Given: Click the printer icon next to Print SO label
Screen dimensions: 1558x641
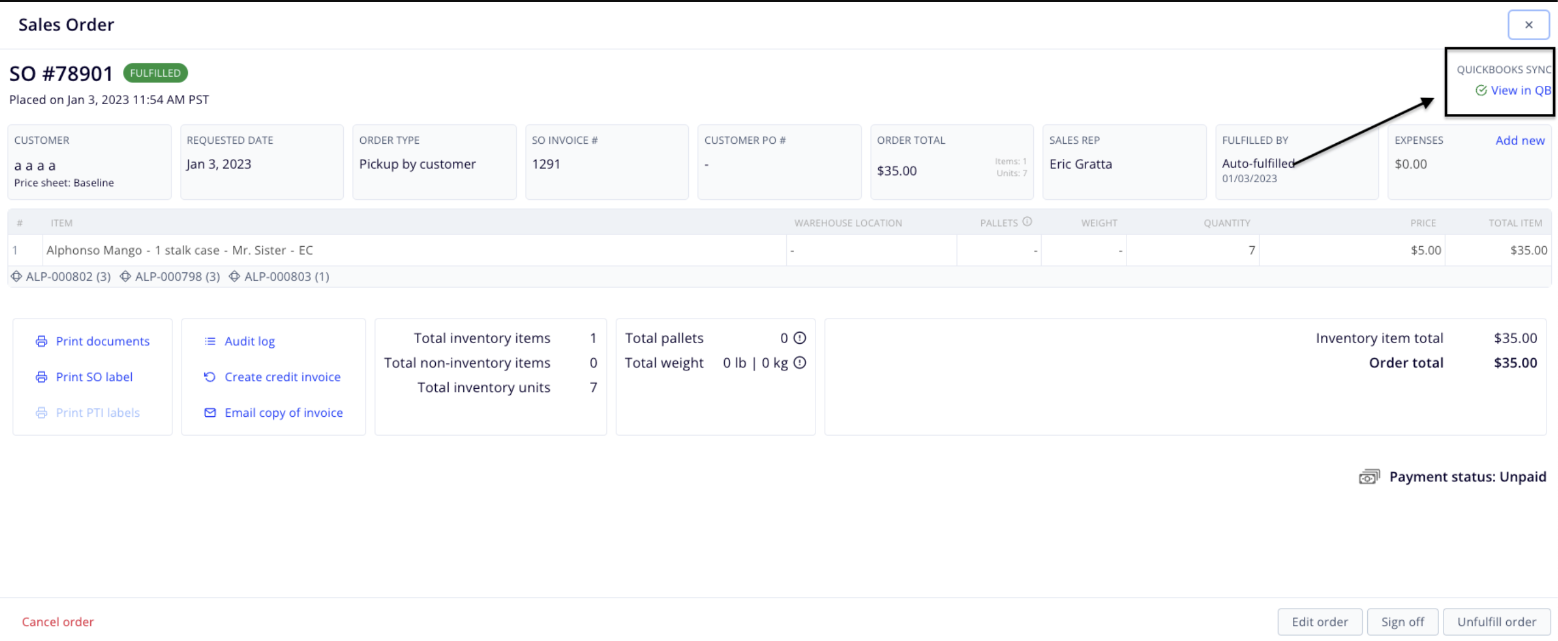Looking at the screenshot, I should pos(41,377).
